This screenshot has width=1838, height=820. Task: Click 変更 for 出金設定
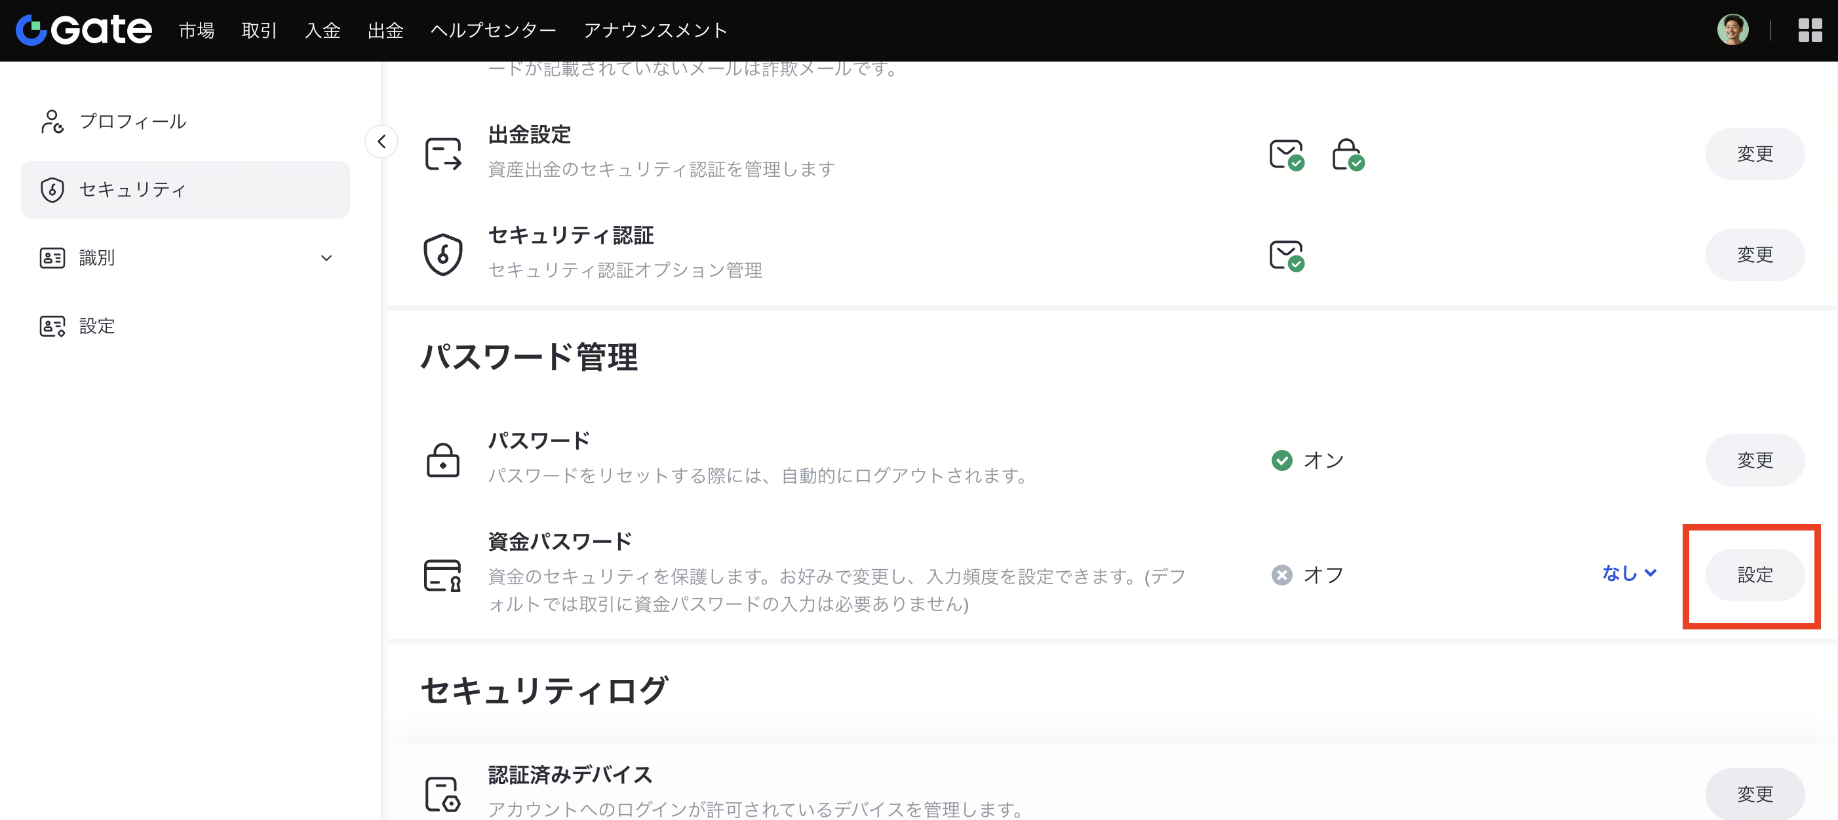1755,154
